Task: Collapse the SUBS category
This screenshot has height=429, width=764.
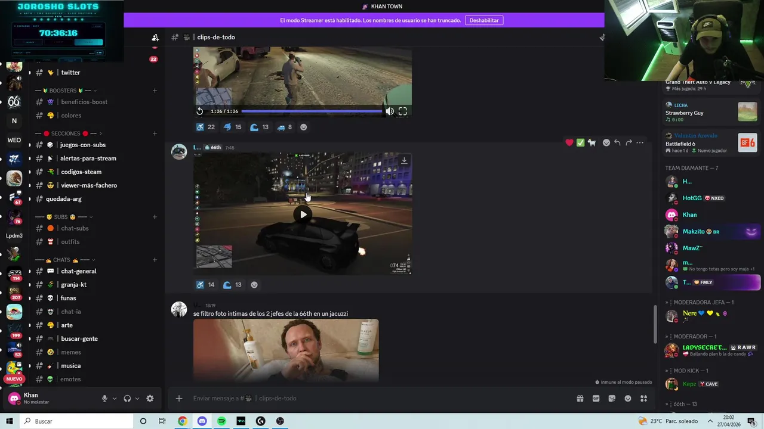Action: point(64,217)
